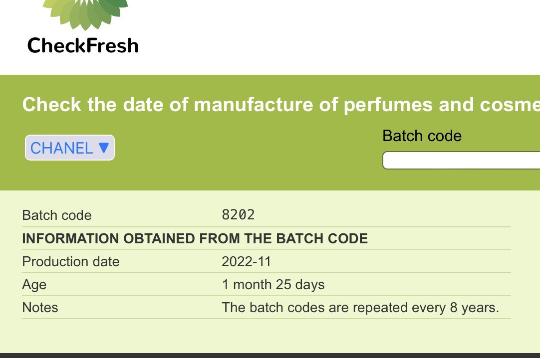This screenshot has height=358, width=540.
Task: Click the Information Obtained From Batch Code header
Action: [x=195, y=238]
